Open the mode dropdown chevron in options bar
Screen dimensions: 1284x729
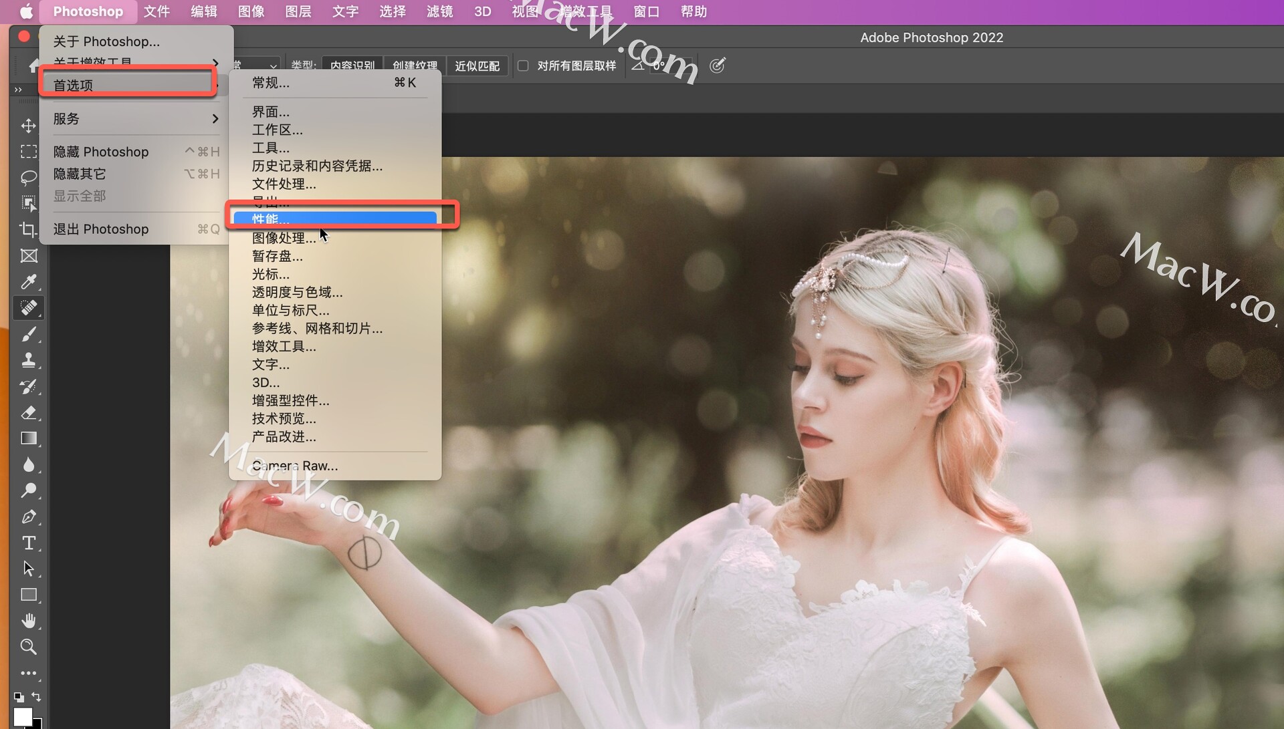pyautogui.click(x=273, y=65)
